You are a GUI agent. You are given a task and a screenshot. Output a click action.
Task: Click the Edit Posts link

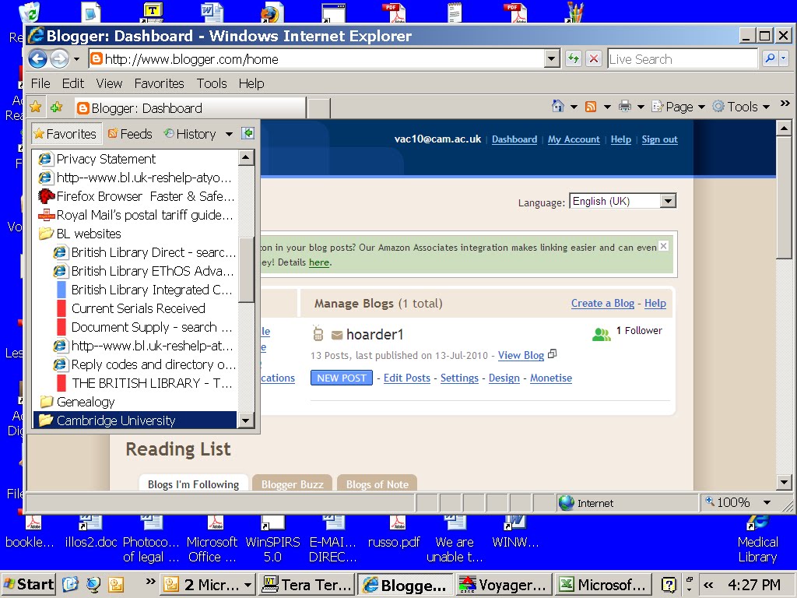(x=406, y=378)
